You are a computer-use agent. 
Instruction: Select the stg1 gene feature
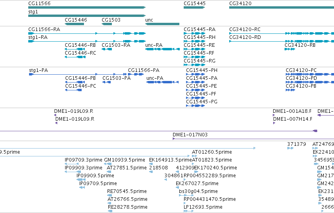(87, 16)
